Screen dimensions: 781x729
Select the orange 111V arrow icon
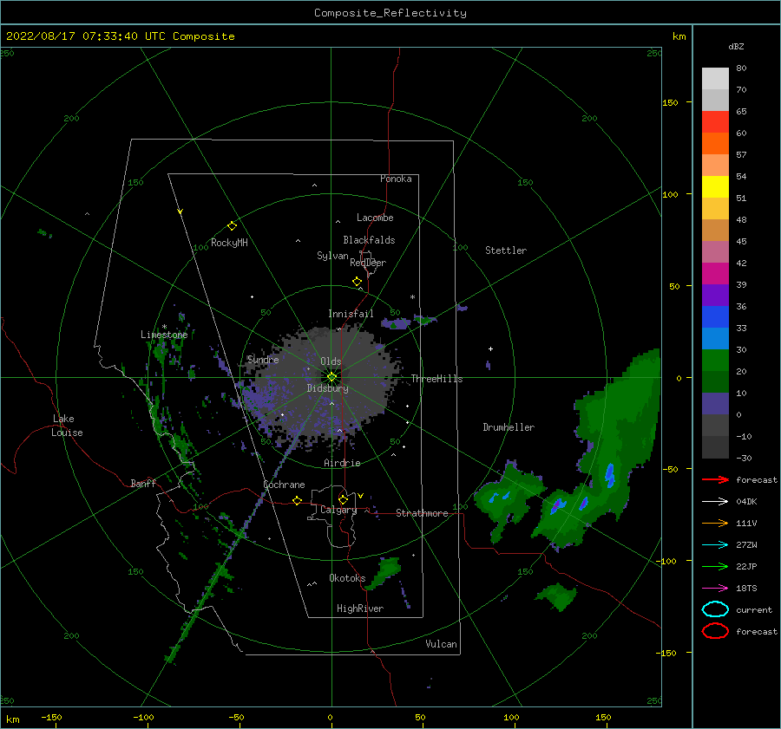pyautogui.click(x=715, y=523)
